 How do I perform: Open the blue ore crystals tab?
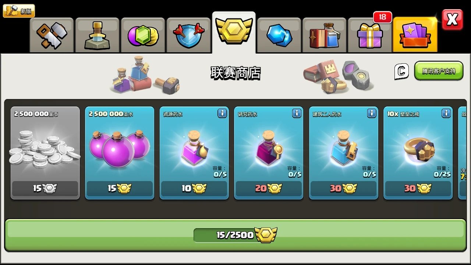[x=279, y=35]
